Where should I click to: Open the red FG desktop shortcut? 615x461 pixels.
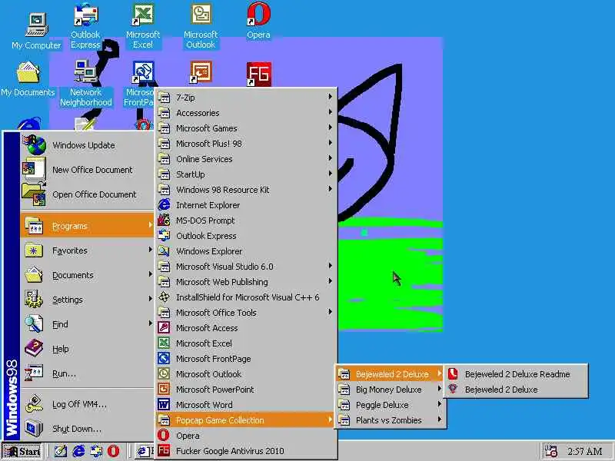259,74
